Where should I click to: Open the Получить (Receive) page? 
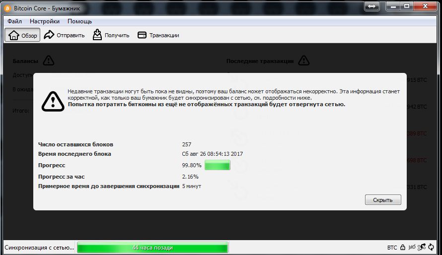[111, 35]
